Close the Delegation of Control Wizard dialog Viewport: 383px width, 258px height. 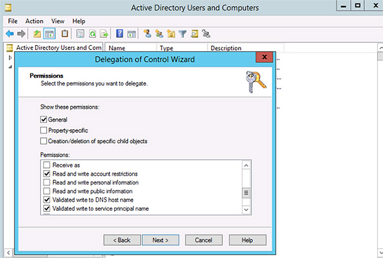264,57
